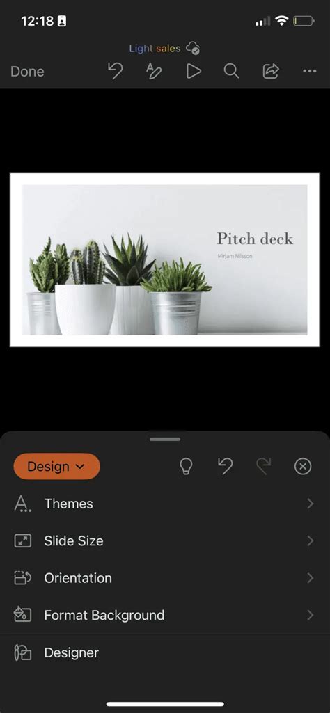This screenshot has width=330, height=713.
Task: Start slideshow with the play icon
Action: (194, 72)
